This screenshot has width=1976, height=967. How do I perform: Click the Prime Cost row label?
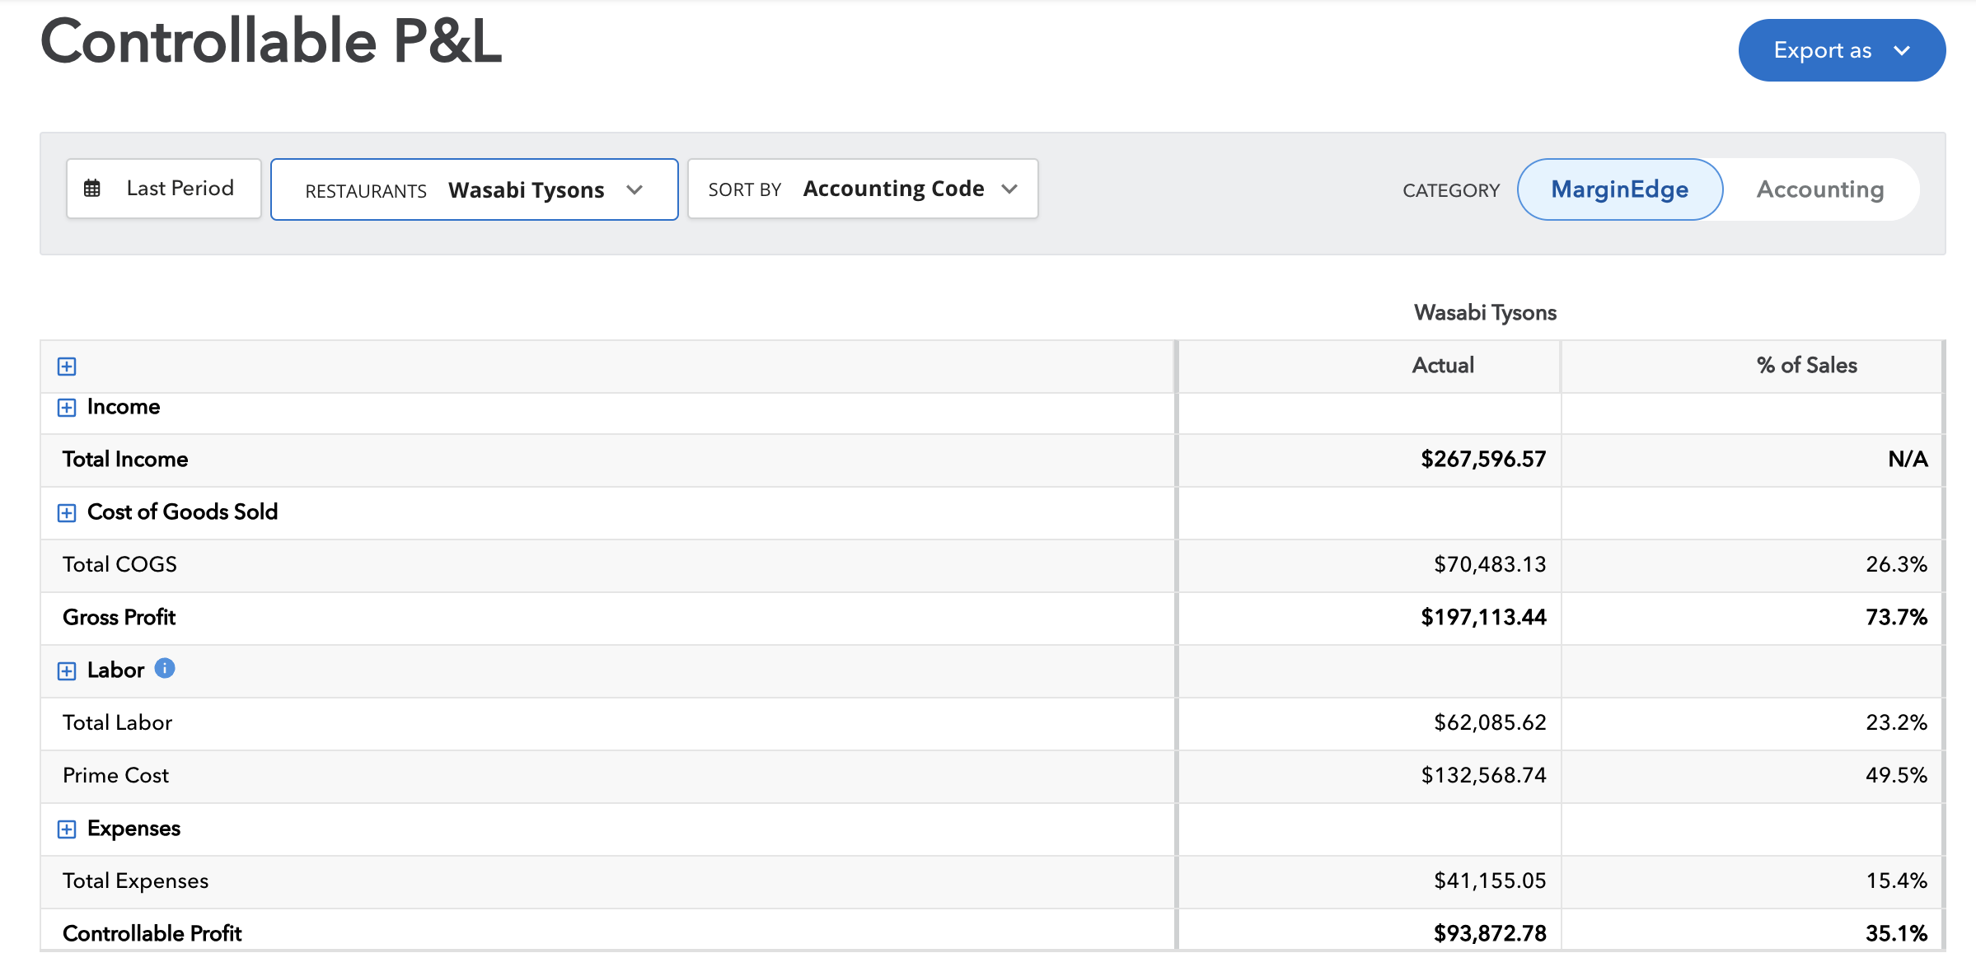coord(115,776)
